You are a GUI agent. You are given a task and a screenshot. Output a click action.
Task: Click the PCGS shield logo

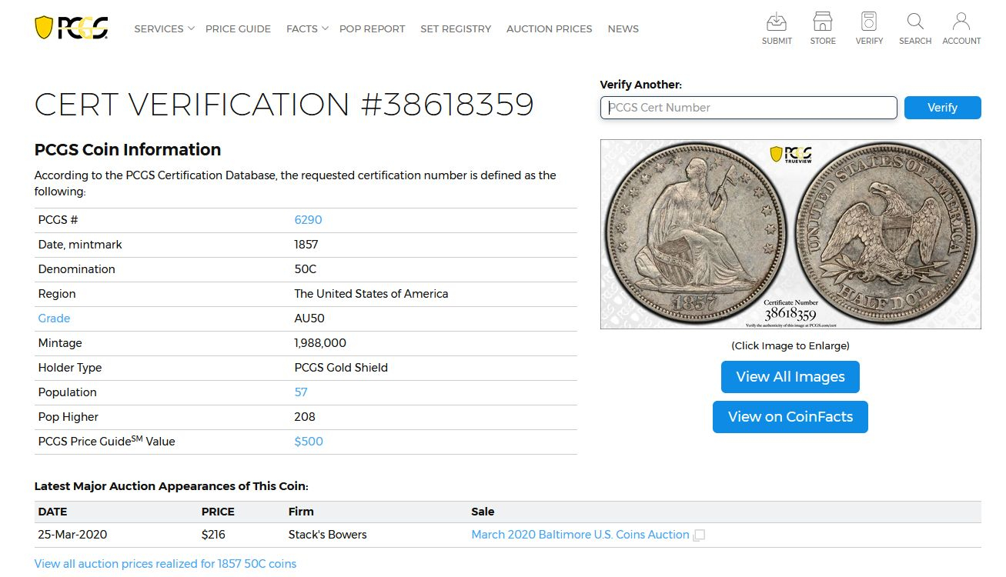click(71, 28)
